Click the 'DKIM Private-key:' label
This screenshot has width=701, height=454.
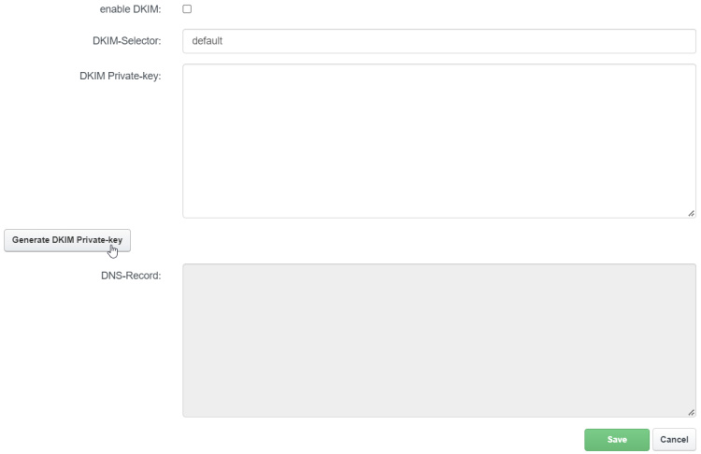click(x=121, y=76)
